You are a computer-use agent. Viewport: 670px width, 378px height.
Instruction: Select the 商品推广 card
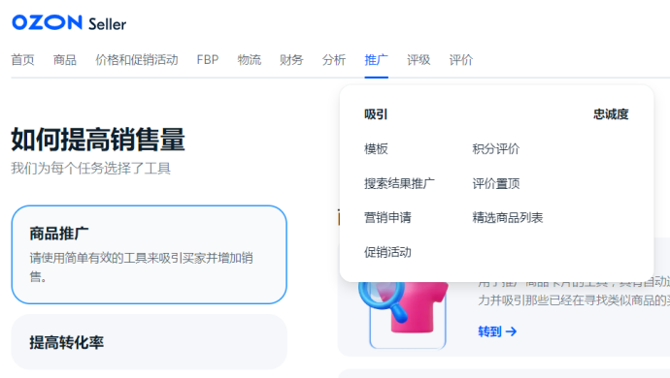(150, 255)
